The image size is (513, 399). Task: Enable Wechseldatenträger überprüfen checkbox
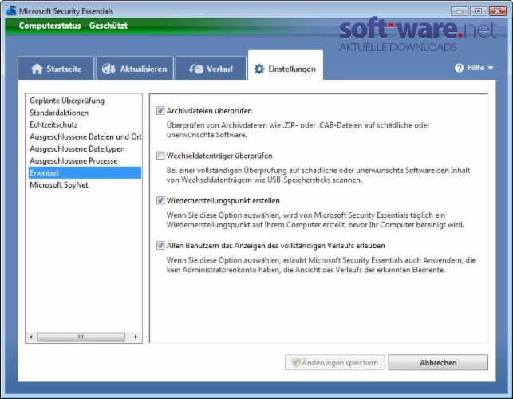tap(160, 156)
